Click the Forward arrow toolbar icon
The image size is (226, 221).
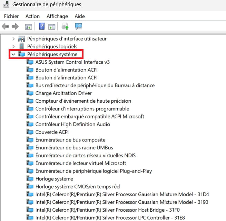point(15,26)
